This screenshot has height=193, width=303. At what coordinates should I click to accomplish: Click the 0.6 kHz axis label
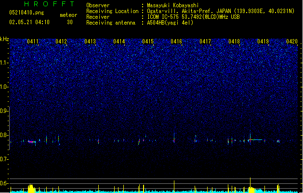(4, 183)
